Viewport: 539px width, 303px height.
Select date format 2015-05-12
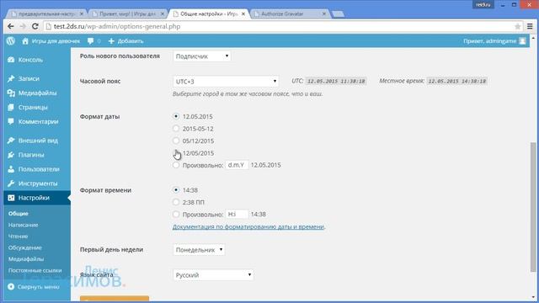point(176,129)
